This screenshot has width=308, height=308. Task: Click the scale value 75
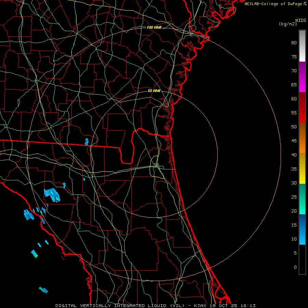(294, 56)
